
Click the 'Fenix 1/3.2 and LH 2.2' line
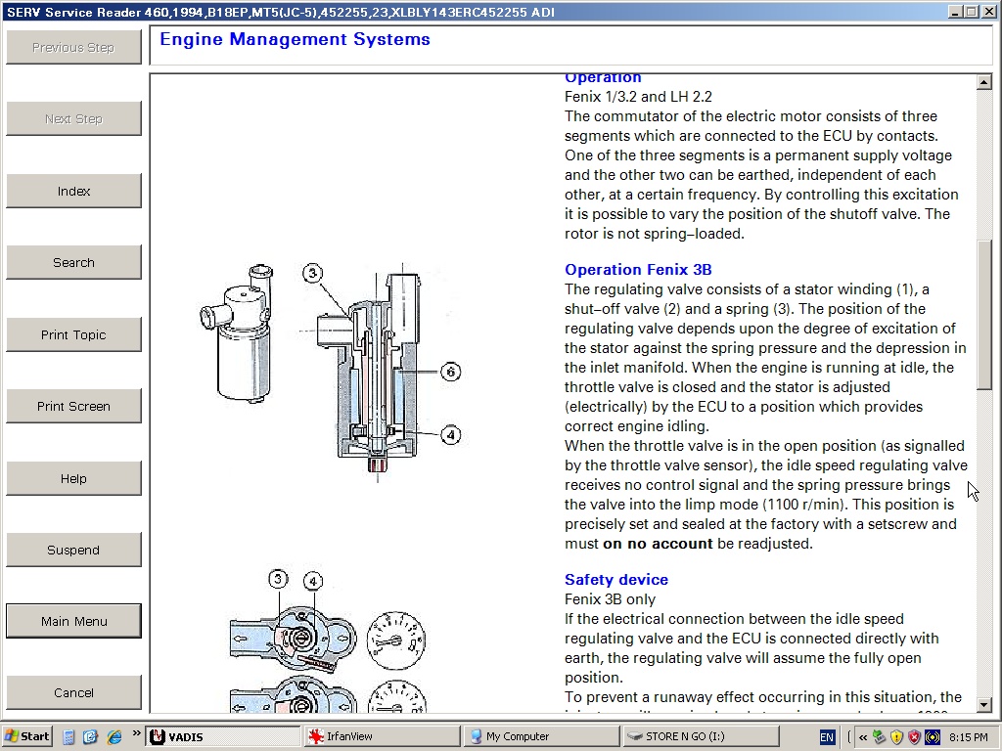click(x=638, y=97)
